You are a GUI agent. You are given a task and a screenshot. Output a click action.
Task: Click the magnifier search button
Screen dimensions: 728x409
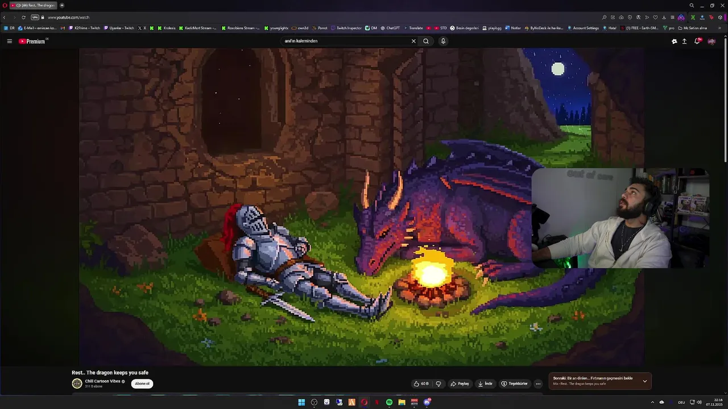click(426, 41)
